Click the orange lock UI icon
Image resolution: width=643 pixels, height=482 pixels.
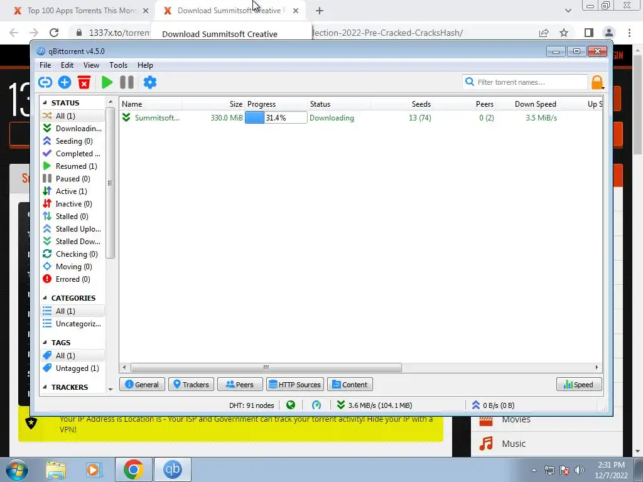click(598, 82)
